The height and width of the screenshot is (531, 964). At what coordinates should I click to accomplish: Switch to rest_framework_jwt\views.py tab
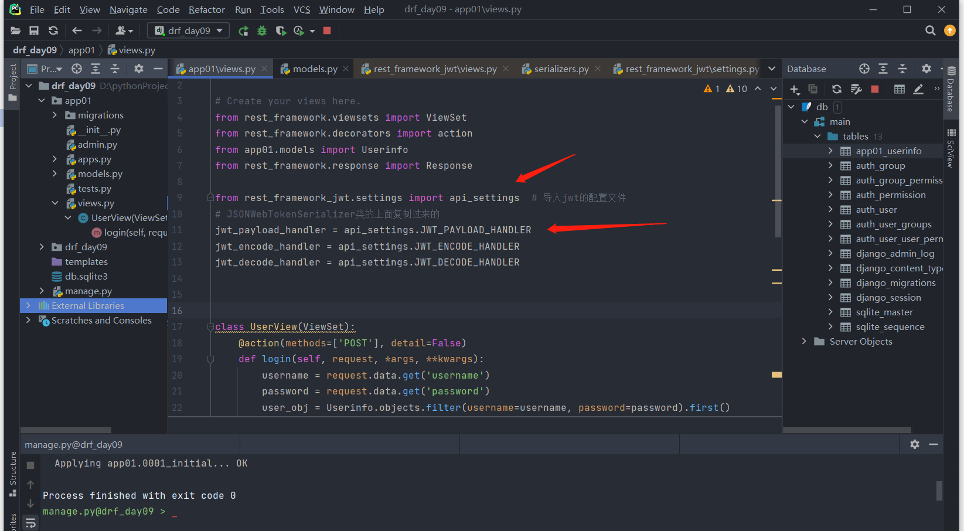tap(435, 69)
